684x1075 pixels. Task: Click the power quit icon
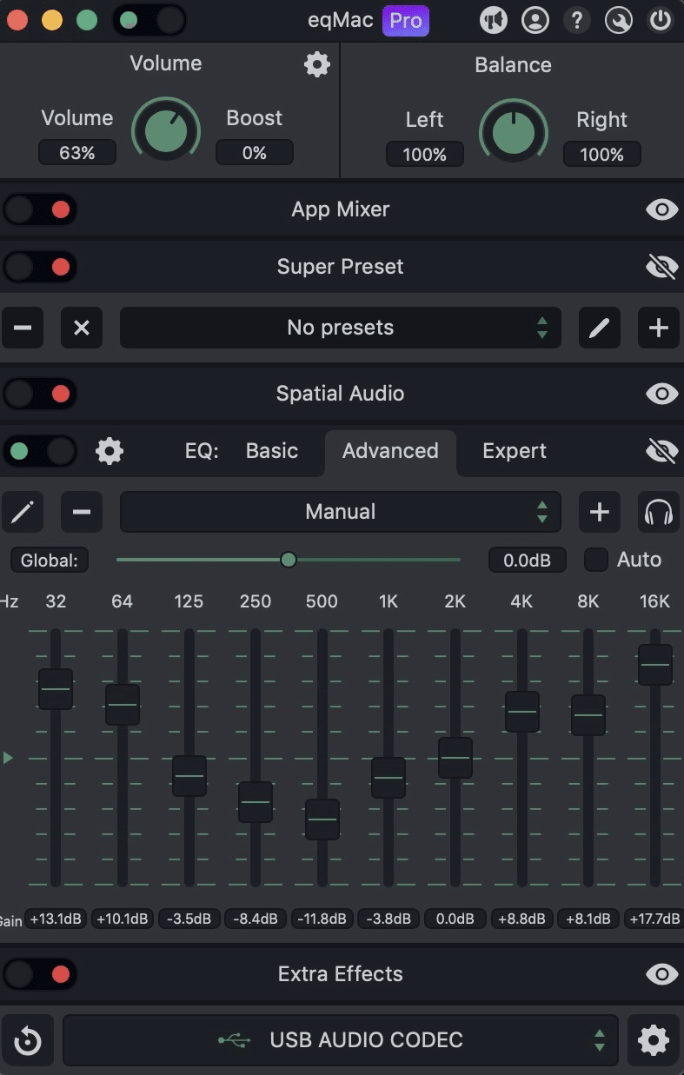661,19
